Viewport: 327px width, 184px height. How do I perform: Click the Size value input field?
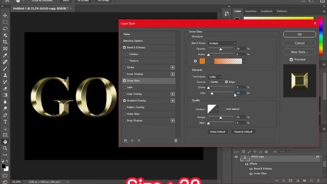pos(241,93)
